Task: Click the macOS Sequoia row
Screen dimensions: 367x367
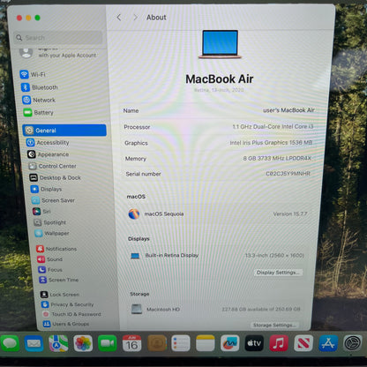Action: pos(218,213)
